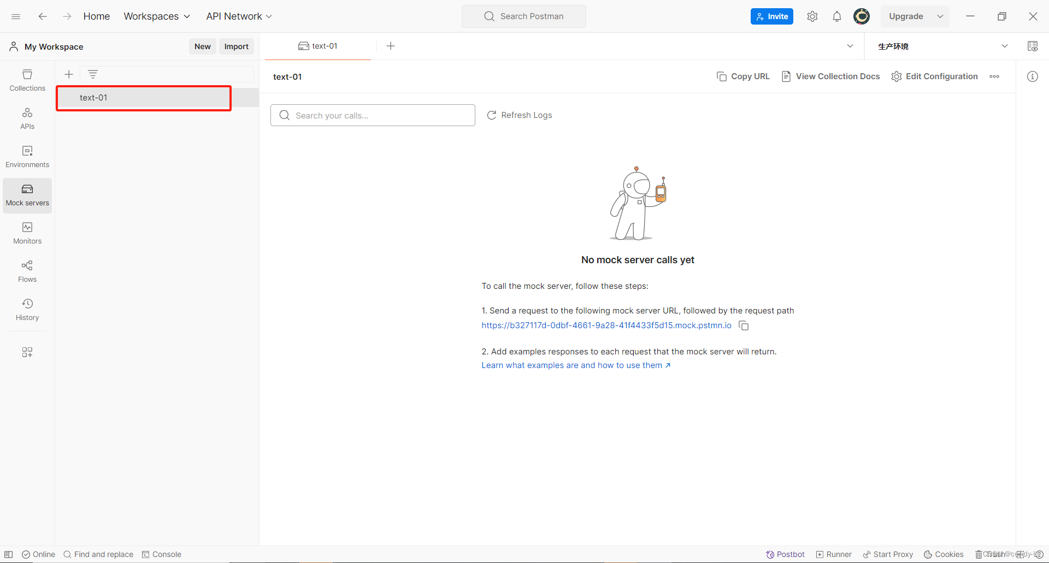Screen dimensions: 1049x563
Task: Open the mock server URL link
Action: coord(606,325)
